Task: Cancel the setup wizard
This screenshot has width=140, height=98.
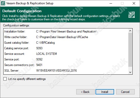Action: [125, 92]
